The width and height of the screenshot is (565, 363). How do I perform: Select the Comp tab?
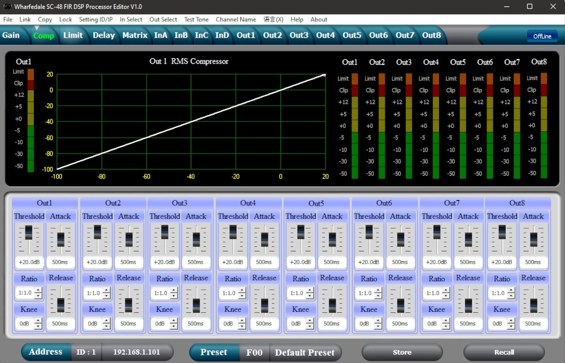coord(44,35)
